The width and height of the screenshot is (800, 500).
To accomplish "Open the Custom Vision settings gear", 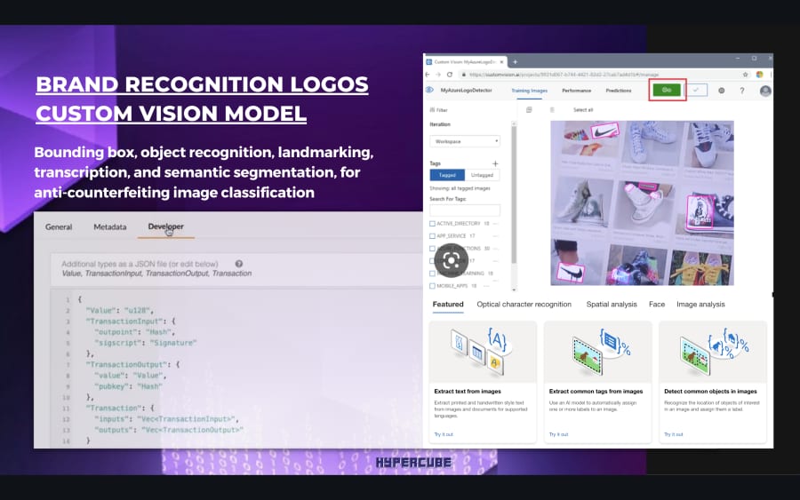I will pyautogui.click(x=722, y=91).
